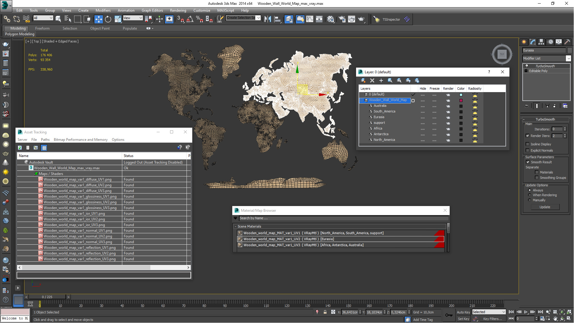This screenshot has height=323, width=574.
Task: Open the Rendered Frame Window
Action: point(352,19)
